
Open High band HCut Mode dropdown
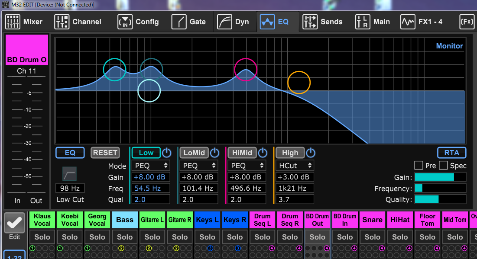[295, 166]
